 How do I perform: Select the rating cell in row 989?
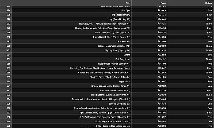[x=190, y=77]
